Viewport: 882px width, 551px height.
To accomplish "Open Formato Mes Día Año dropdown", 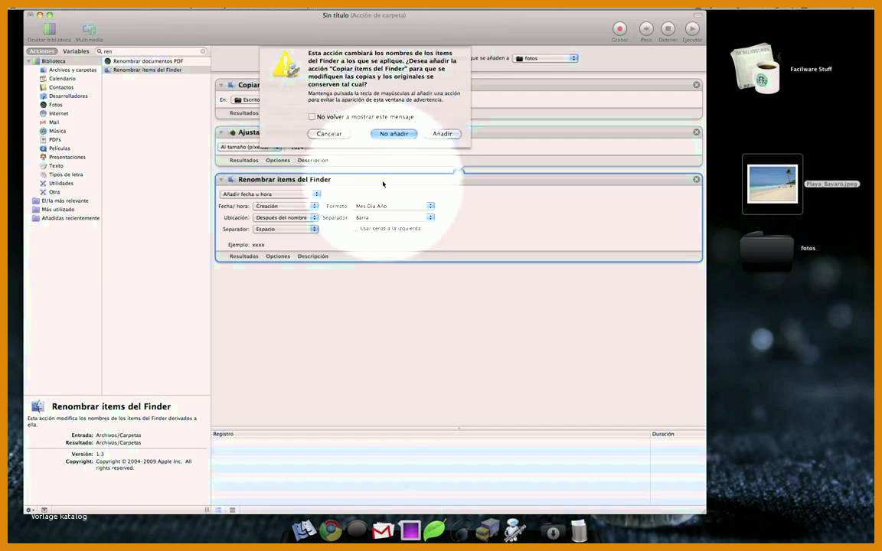I will click(x=394, y=207).
